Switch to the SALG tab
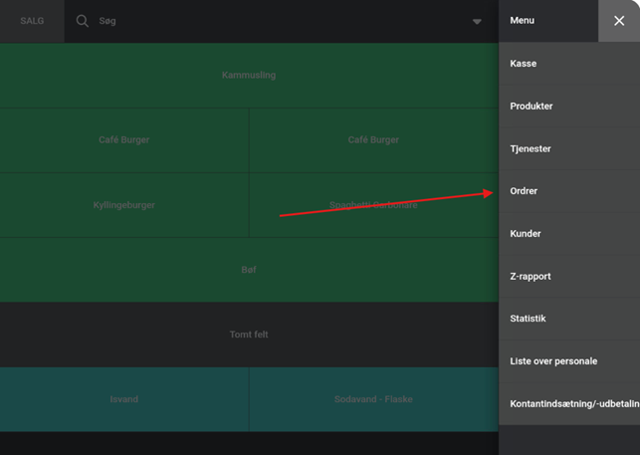This screenshot has height=455, width=640. pyautogui.click(x=32, y=21)
